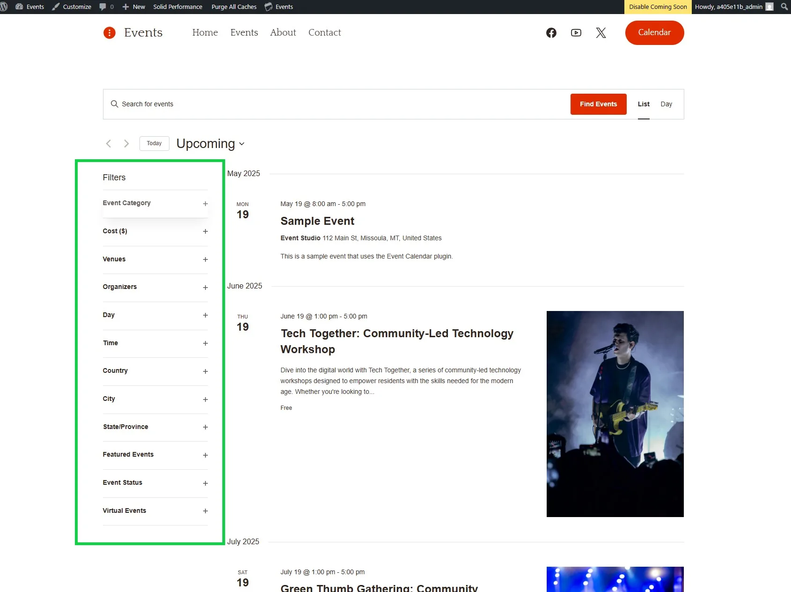Open the Facebook social icon

551,32
